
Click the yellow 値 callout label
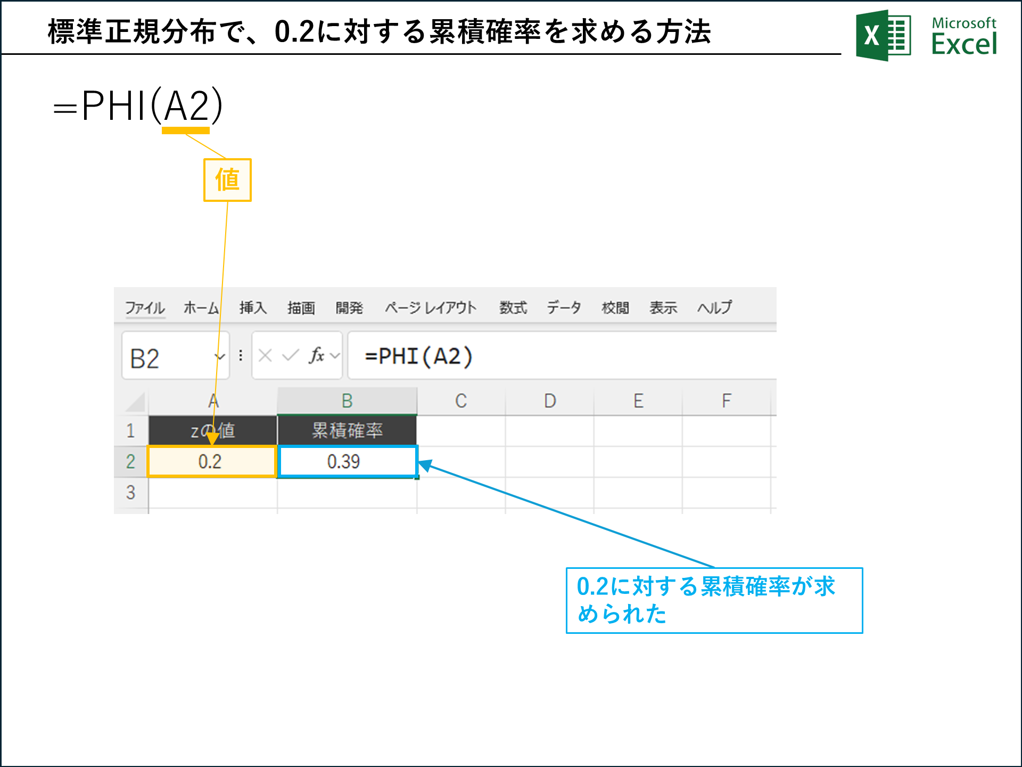pyautogui.click(x=228, y=179)
